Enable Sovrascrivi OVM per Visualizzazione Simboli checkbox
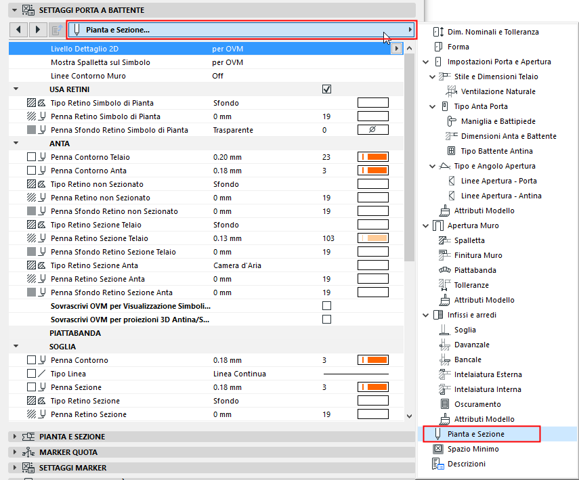This screenshot has height=480, width=579. click(326, 306)
